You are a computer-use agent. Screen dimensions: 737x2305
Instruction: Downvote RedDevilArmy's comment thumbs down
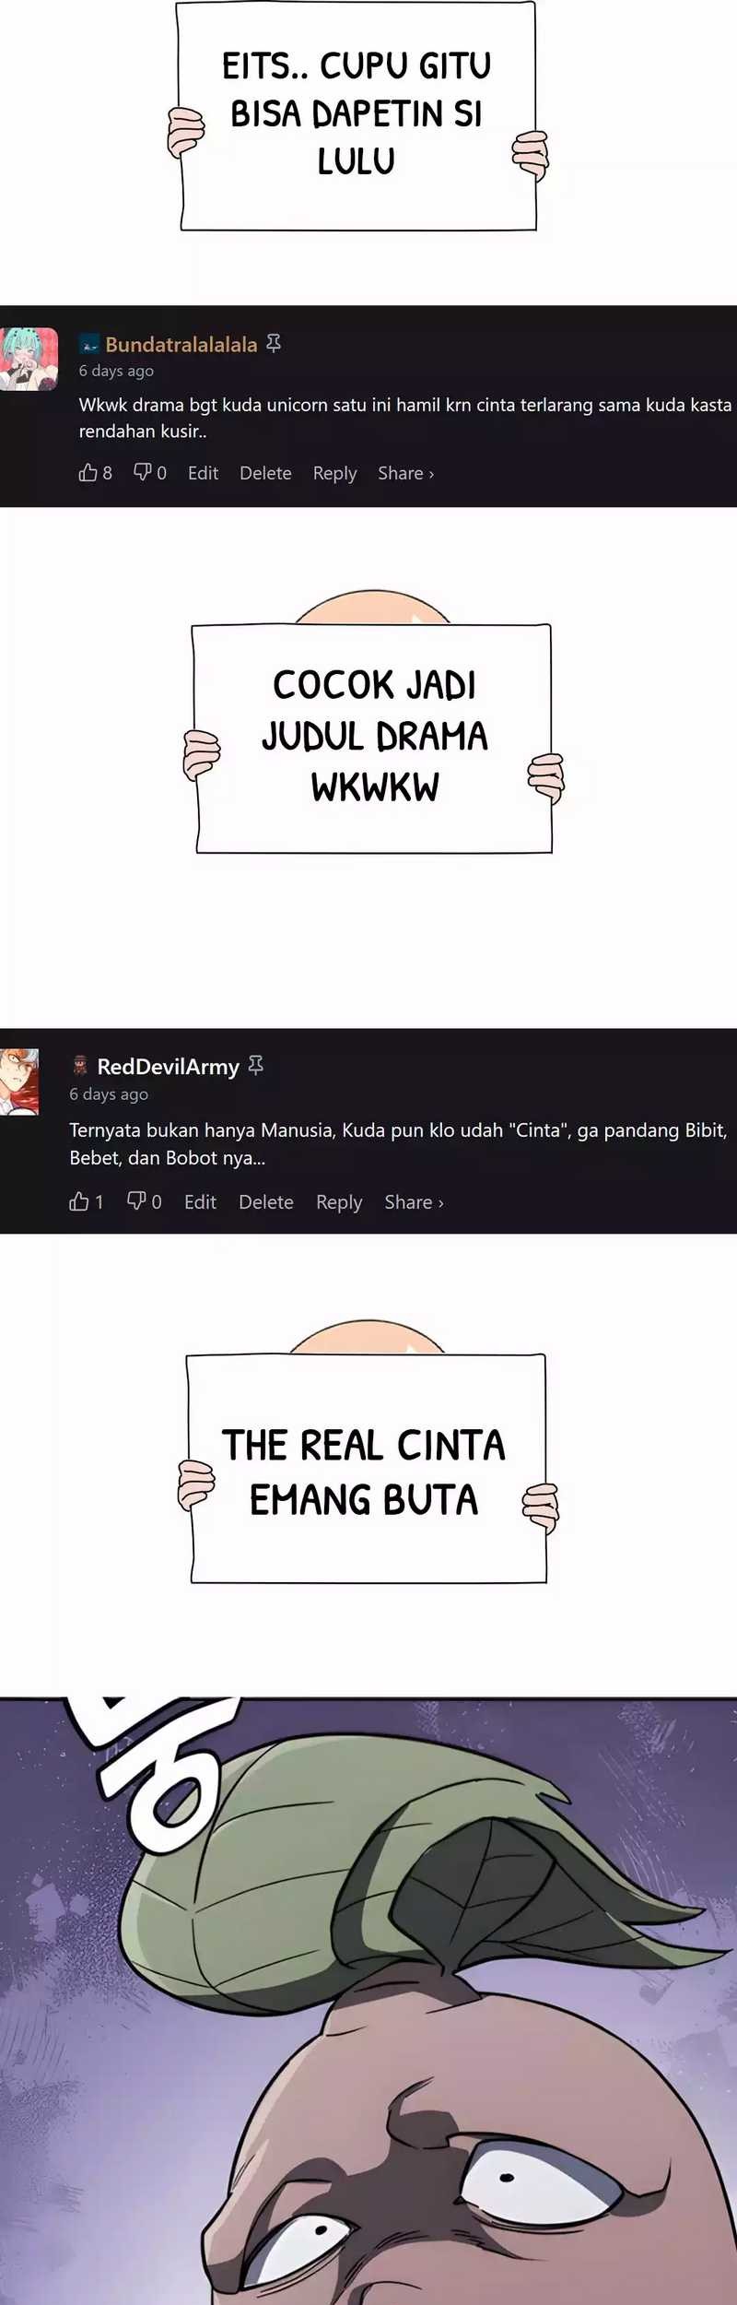click(136, 1201)
